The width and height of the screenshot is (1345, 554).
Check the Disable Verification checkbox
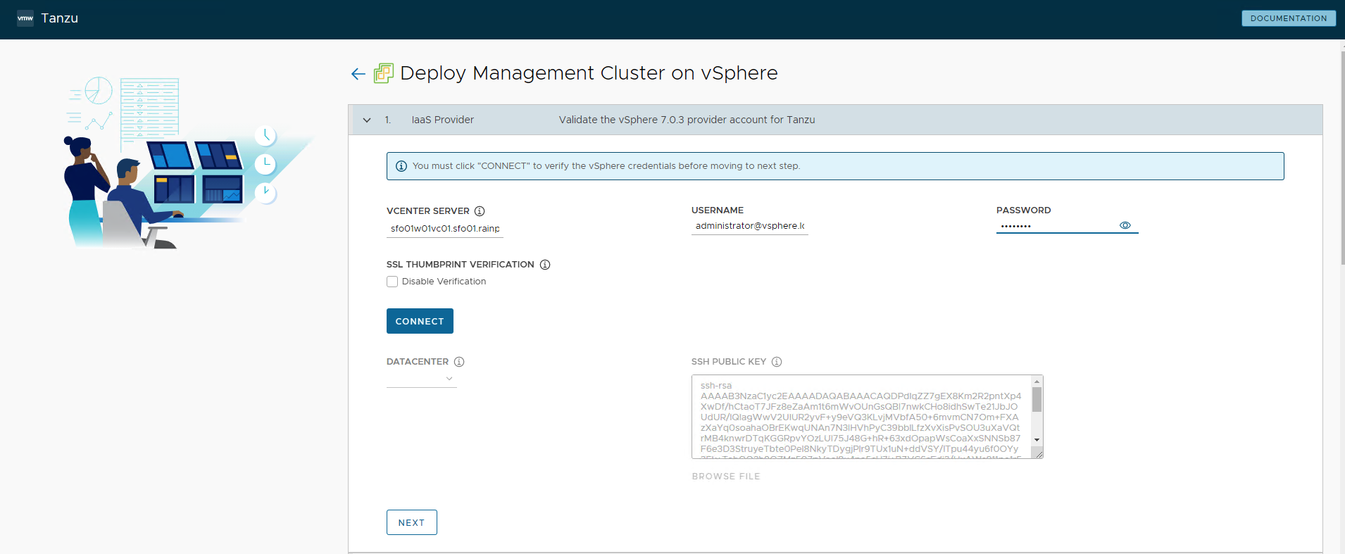tap(392, 282)
